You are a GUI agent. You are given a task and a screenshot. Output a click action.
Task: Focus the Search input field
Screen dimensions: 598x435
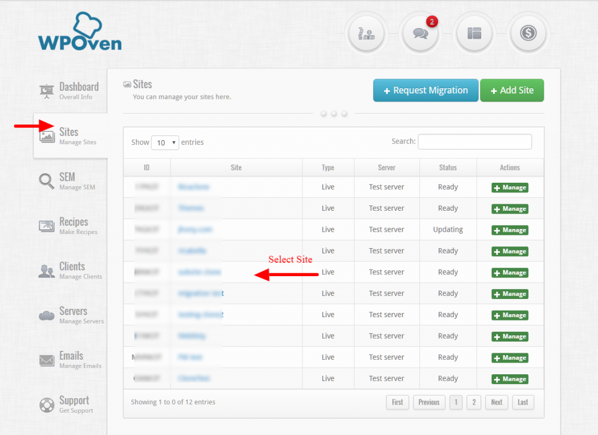pyautogui.click(x=475, y=141)
